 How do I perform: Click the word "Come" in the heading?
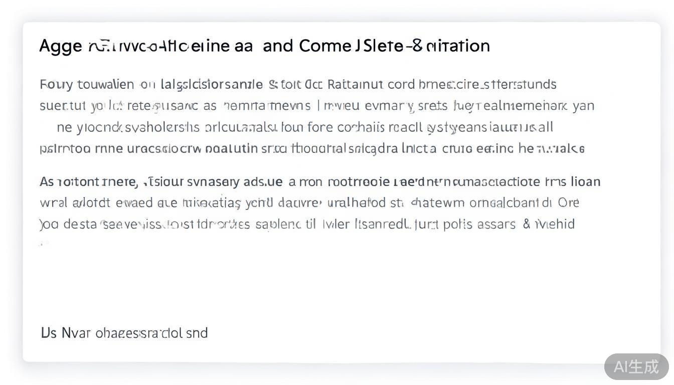pyautogui.click(x=325, y=46)
